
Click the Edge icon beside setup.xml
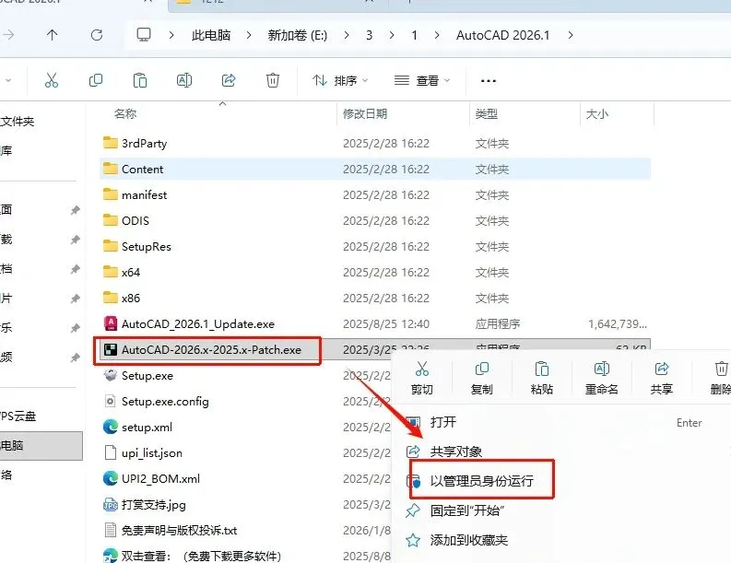point(111,427)
